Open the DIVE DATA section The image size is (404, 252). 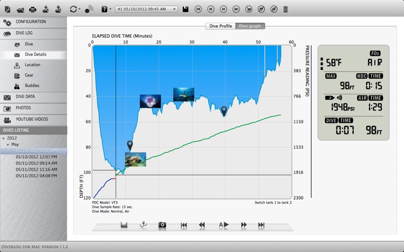click(x=33, y=97)
